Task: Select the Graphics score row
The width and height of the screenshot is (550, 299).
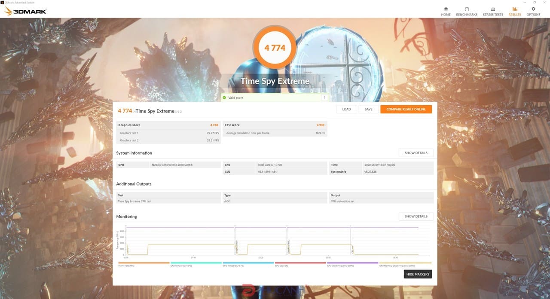Action: (168, 125)
